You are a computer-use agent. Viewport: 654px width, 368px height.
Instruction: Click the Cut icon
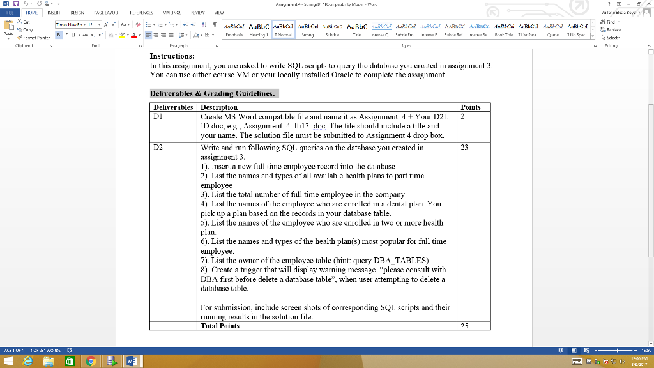point(19,22)
